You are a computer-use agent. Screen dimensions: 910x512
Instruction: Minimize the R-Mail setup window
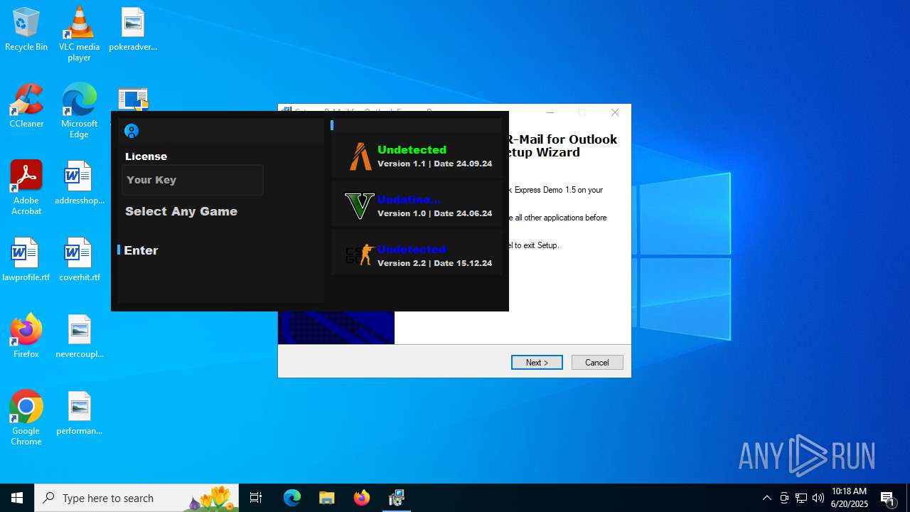pos(550,112)
